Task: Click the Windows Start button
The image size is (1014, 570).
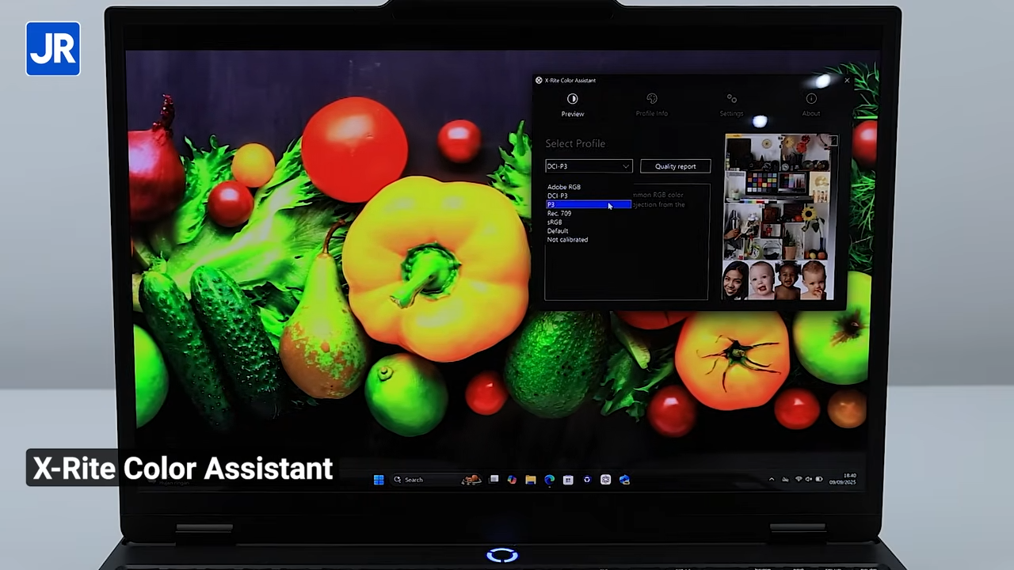Action: [x=378, y=479]
